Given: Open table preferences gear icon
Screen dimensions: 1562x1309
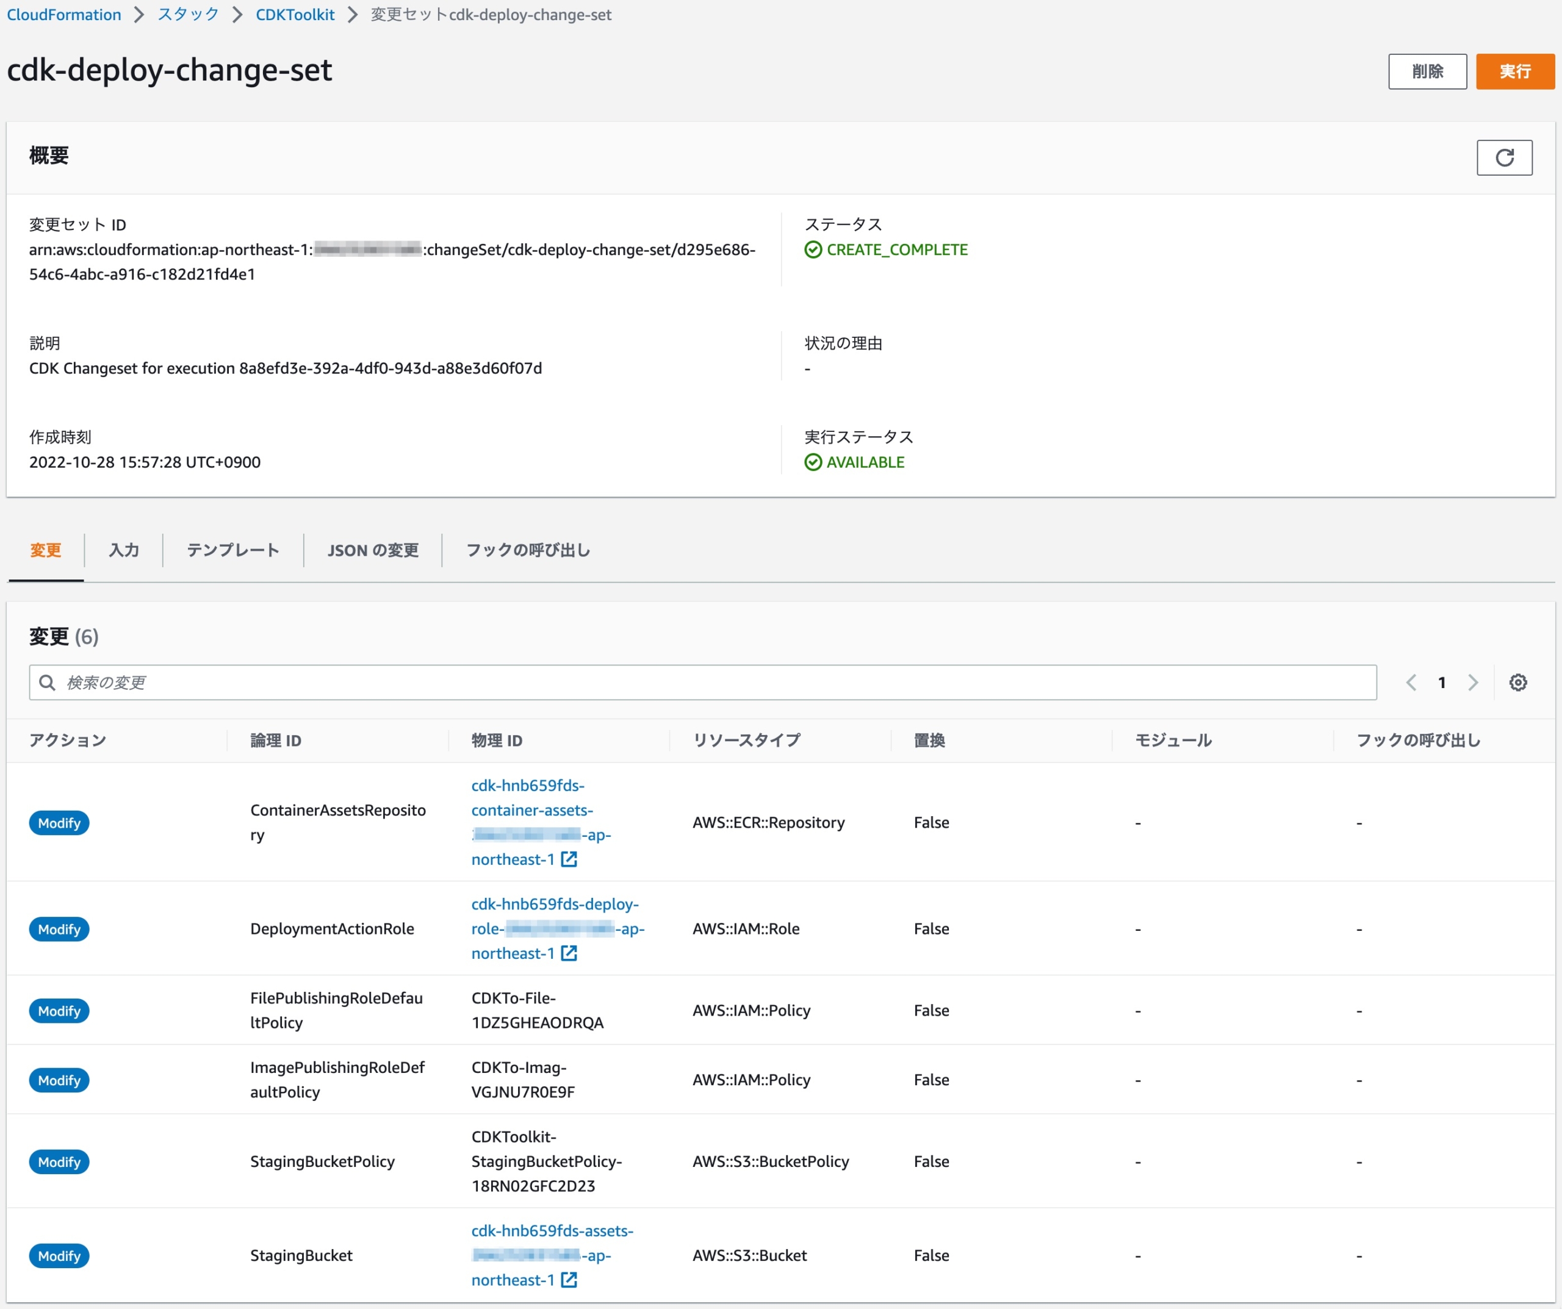Looking at the screenshot, I should 1517,682.
